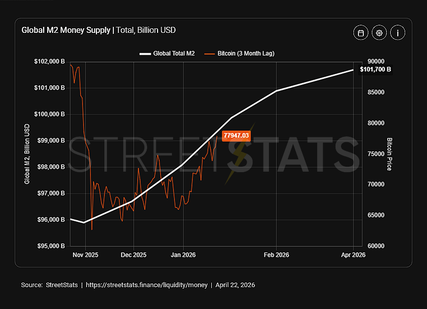The height and width of the screenshot is (309, 427).
Task: Click the $101,700 B end value label
Action: [x=375, y=70]
